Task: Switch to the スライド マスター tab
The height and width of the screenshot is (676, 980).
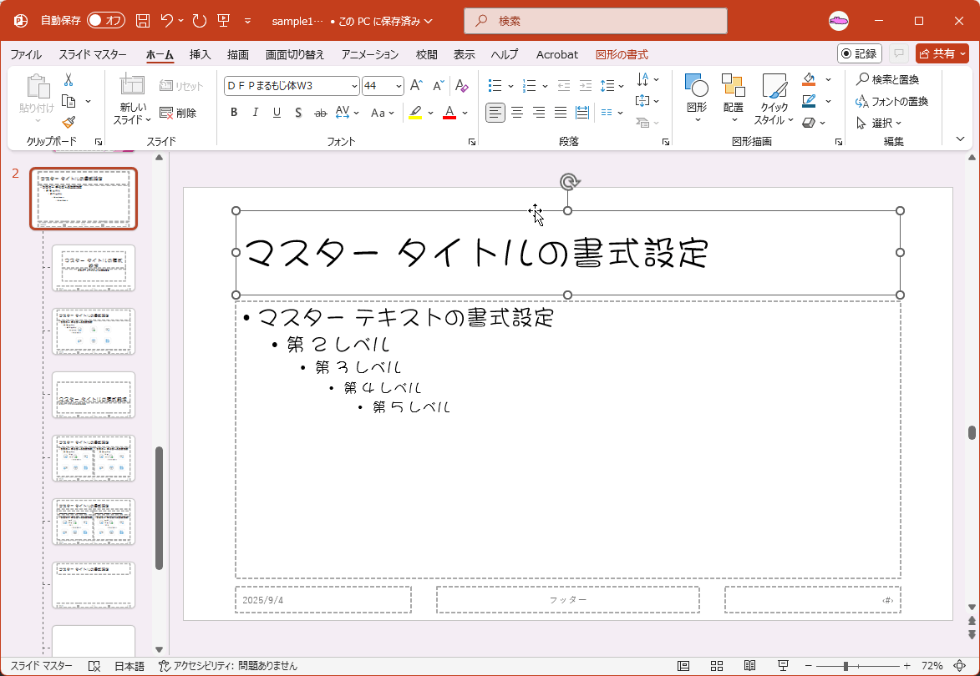Action: pos(93,54)
